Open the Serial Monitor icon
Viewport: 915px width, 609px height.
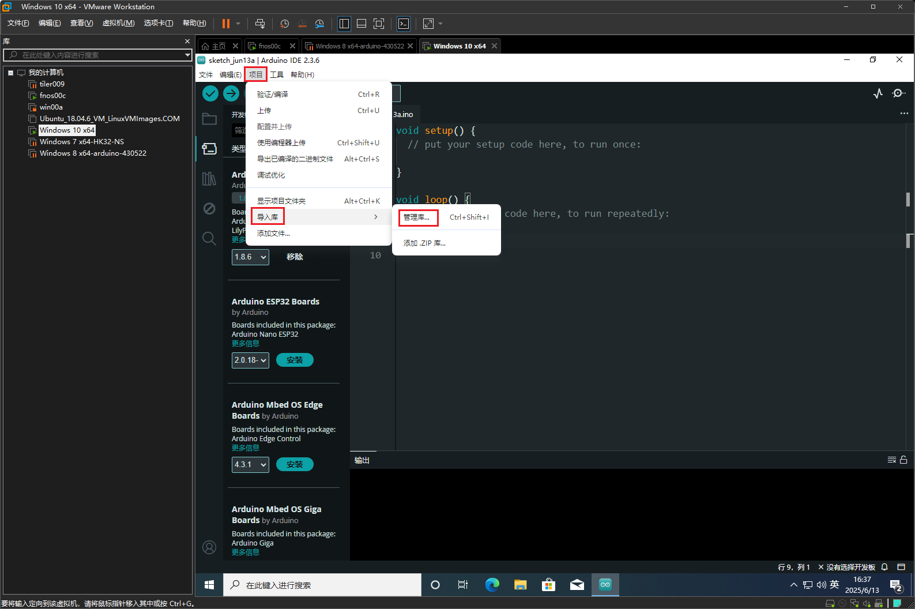898,93
